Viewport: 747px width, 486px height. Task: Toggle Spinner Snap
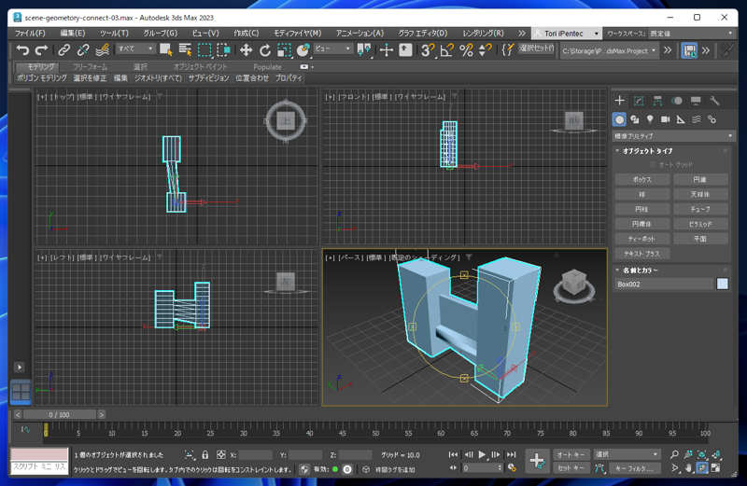point(485,50)
